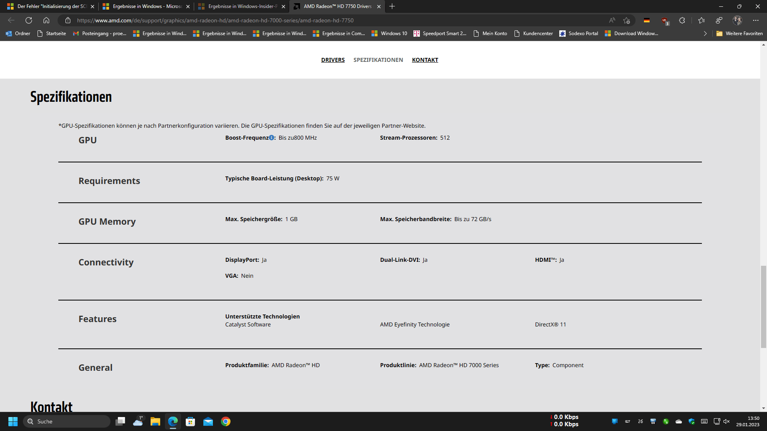Open the Edge settings and more menu
The width and height of the screenshot is (767, 431).
[756, 20]
